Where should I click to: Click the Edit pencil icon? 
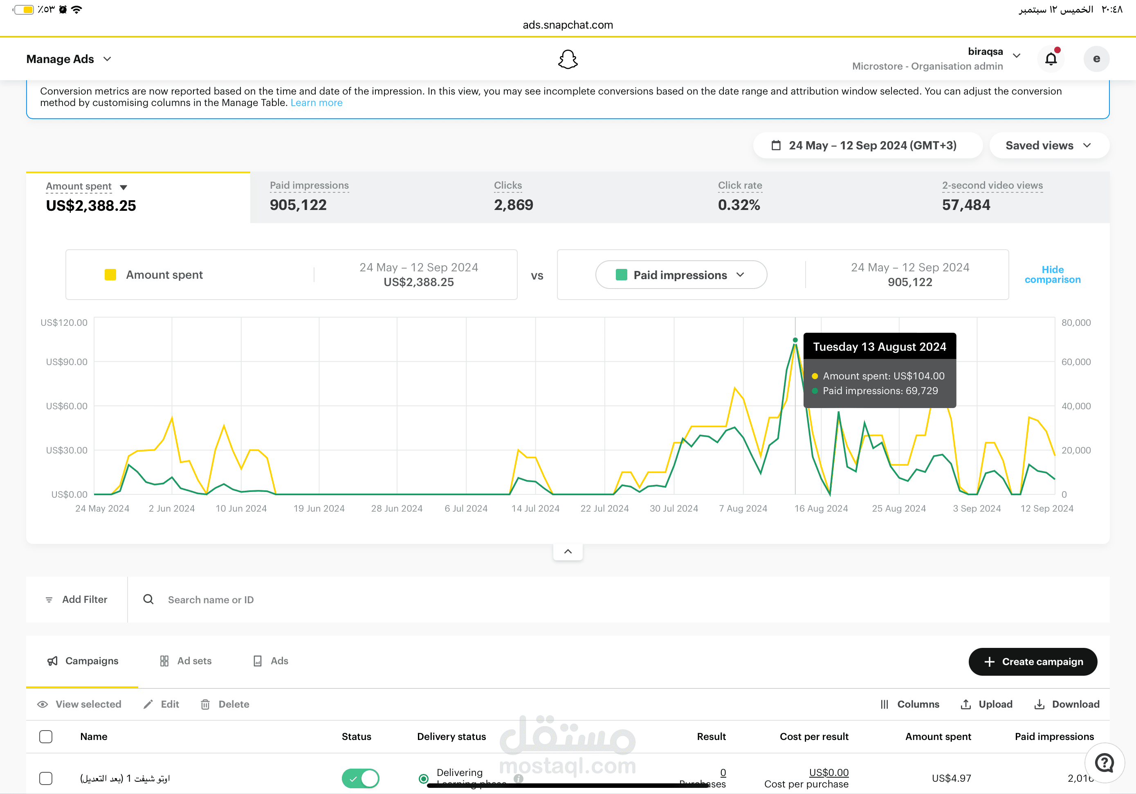tap(148, 704)
